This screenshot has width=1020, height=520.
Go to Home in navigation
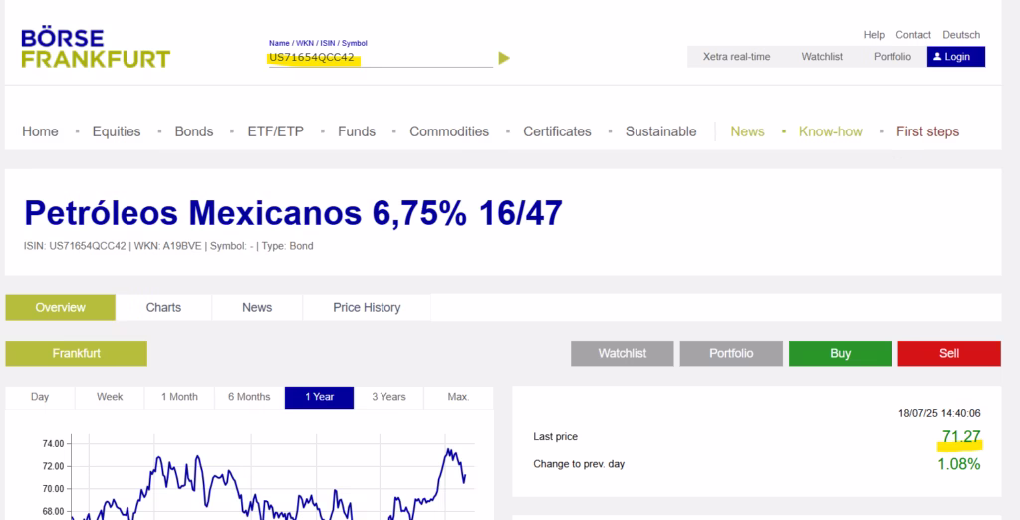(40, 131)
